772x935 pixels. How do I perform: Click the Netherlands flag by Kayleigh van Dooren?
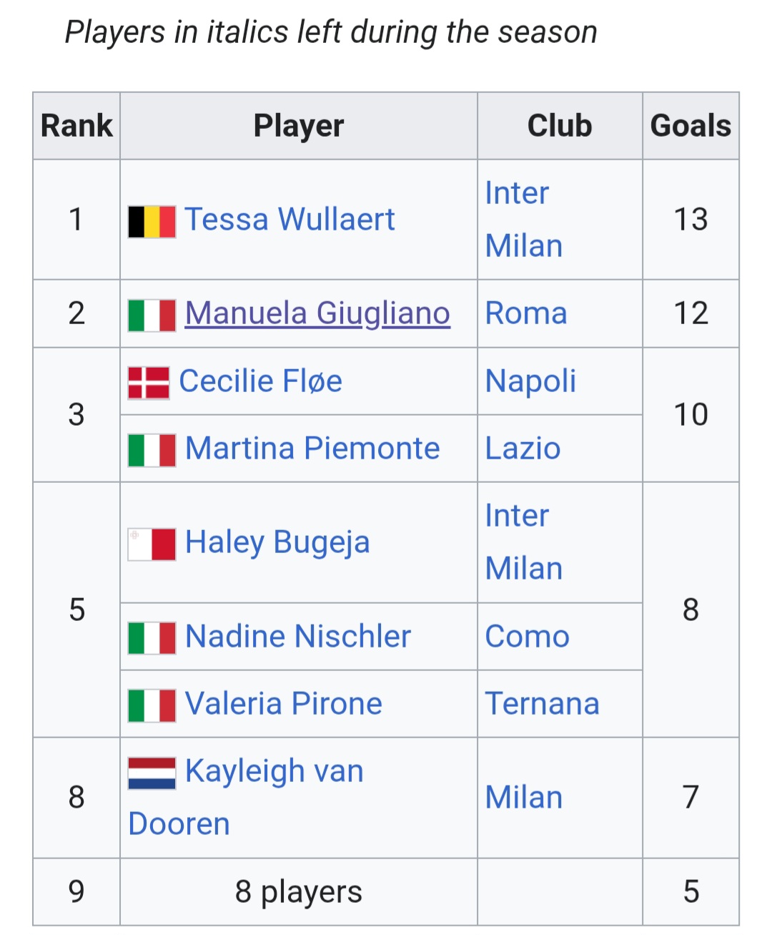click(x=152, y=773)
